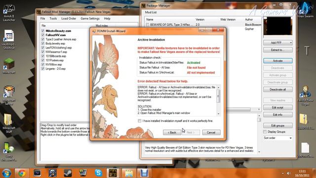Open floppy disk taskbar icon

(x=144, y=173)
